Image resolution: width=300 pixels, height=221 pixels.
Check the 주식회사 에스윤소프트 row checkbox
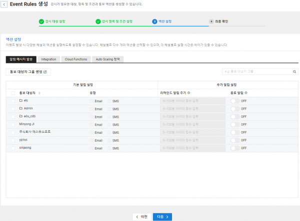click(x=13, y=132)
